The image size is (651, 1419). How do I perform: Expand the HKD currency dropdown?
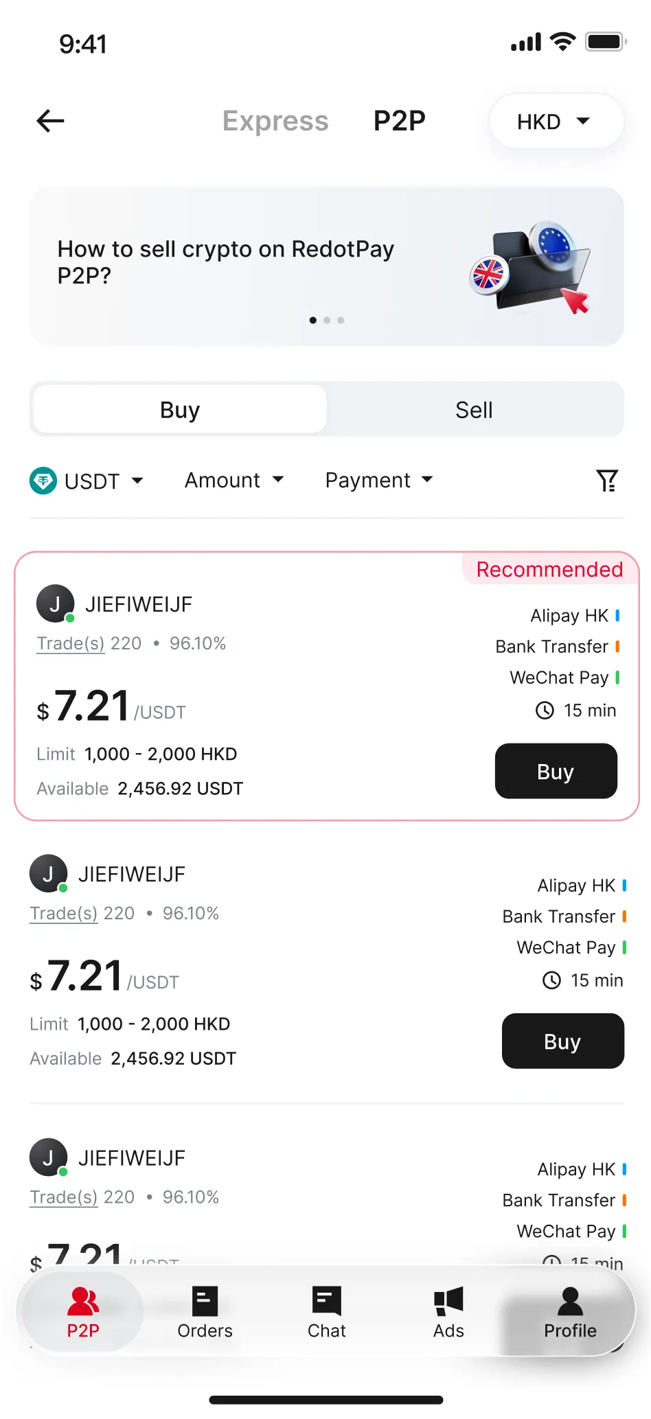pyautogui.click(x=556, y=122)
